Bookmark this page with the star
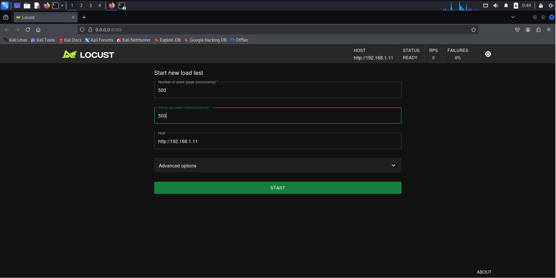 (x=474, y=30)
